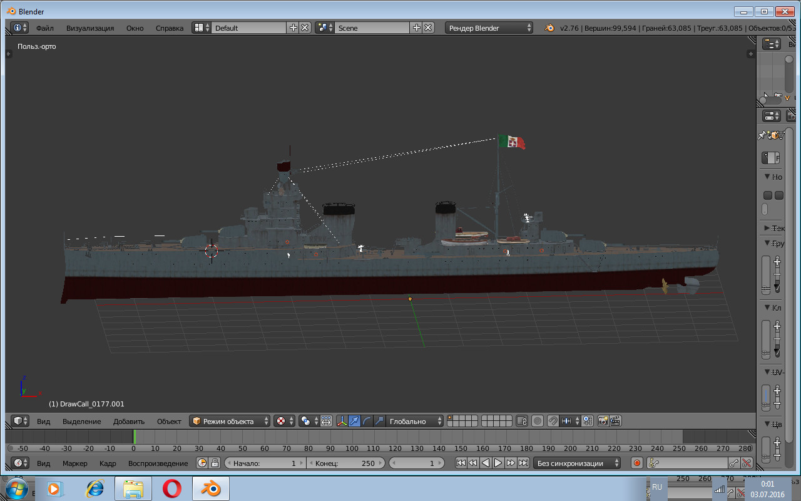Viewport: 801px width, 501px height.
Task: Click the OpenGL render image camera icon
Action: click(603, 421)
